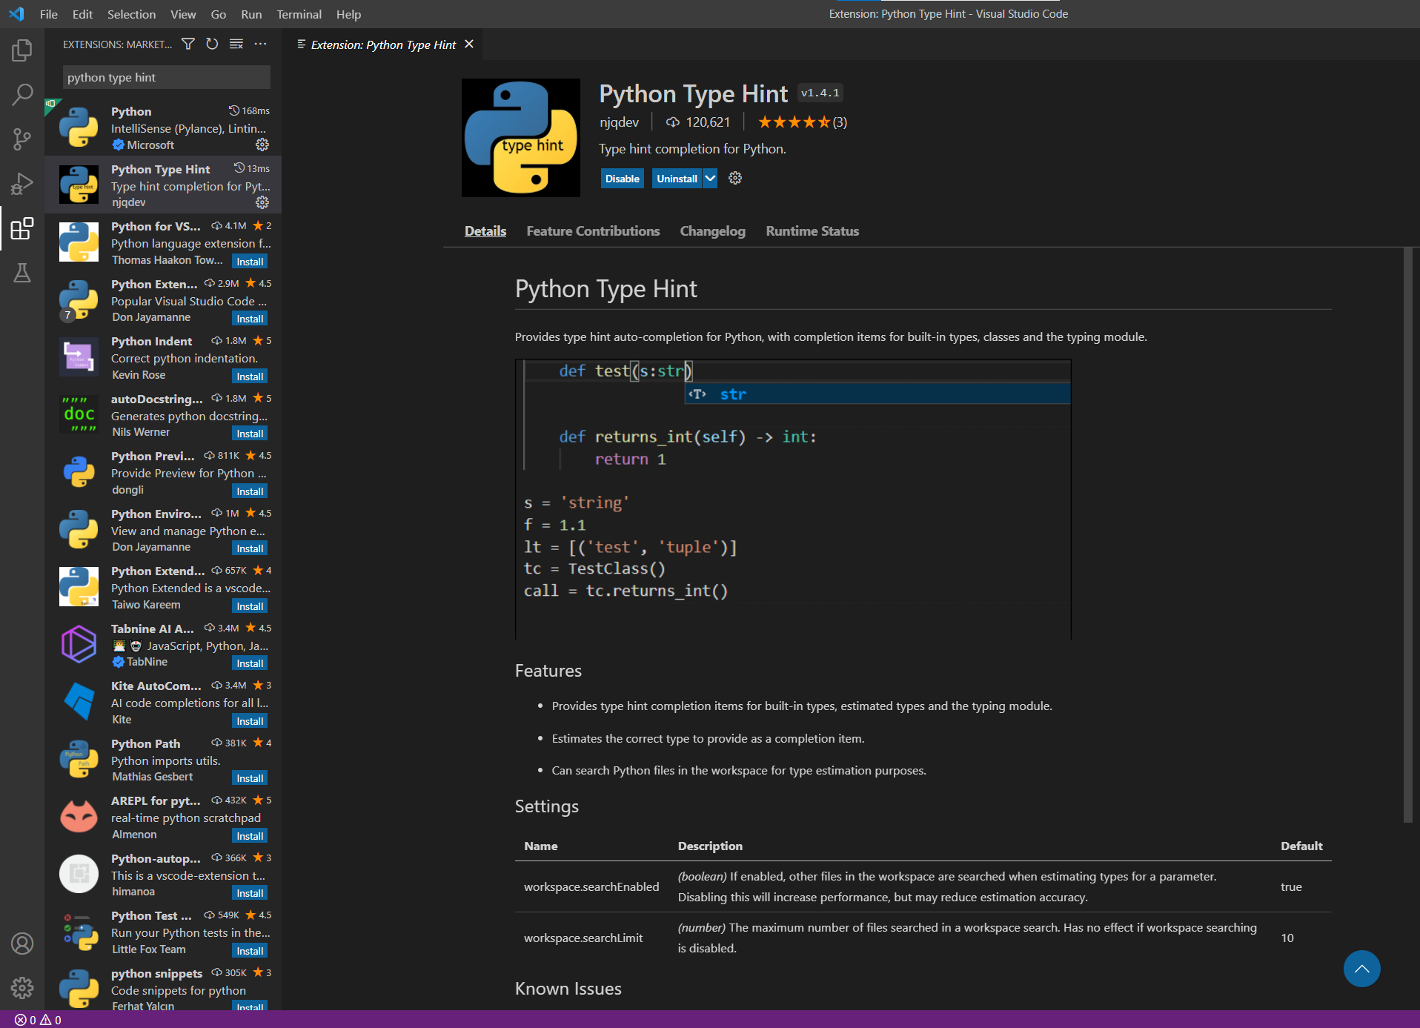Viewport: 1420px width, 1028px height.
Task: Refresh the extensions list
Action: (x=211, y=44)
